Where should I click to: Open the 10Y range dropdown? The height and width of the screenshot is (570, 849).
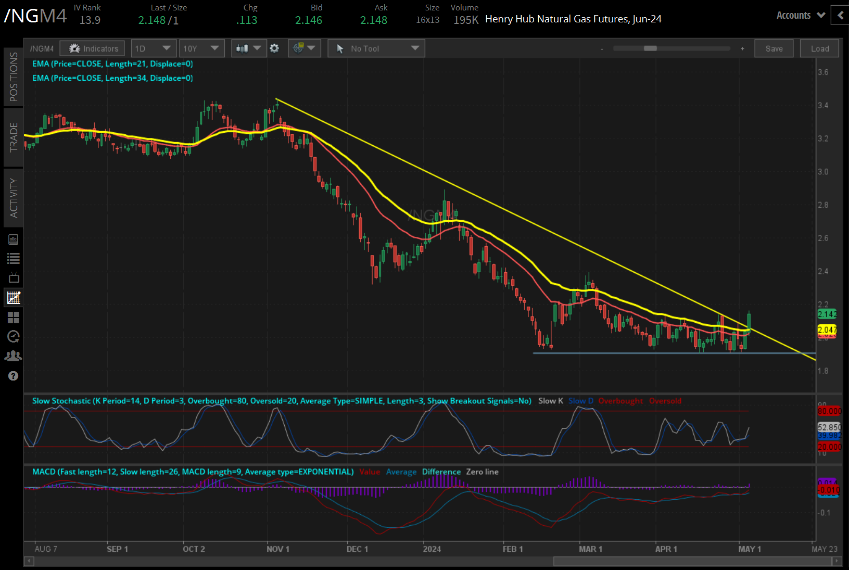(x=201, y=48)
